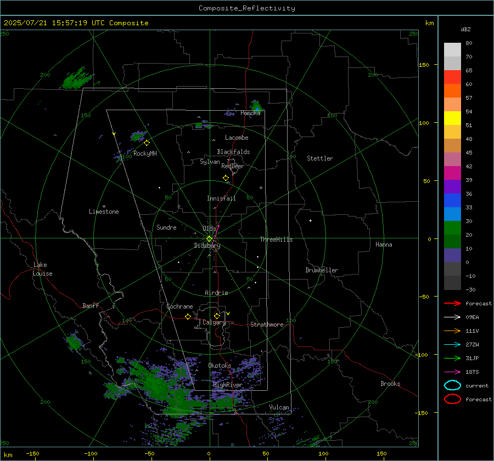
Task: Click the Composite_Reflectivity title
Action: 246,8
